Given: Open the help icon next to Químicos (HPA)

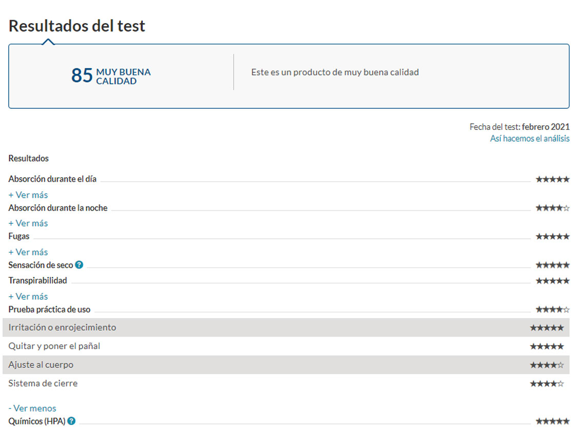Looking at the screenshot, I should (x=71, y=421).
